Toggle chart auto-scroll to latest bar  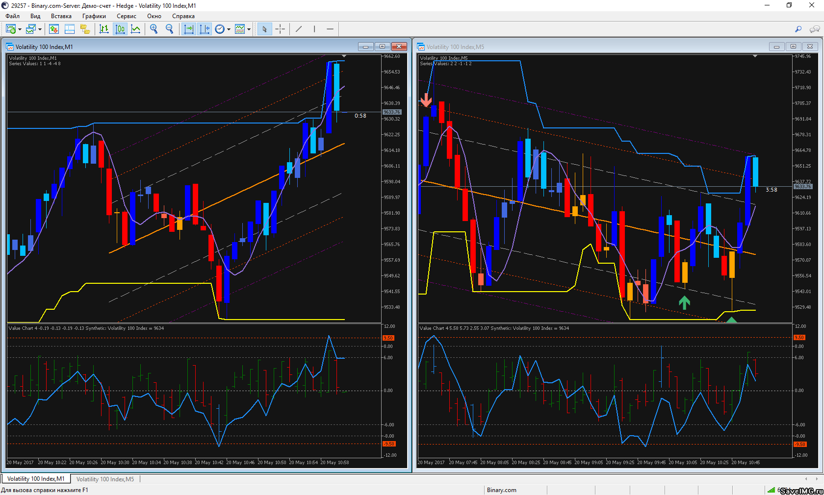tap(188, 29)
